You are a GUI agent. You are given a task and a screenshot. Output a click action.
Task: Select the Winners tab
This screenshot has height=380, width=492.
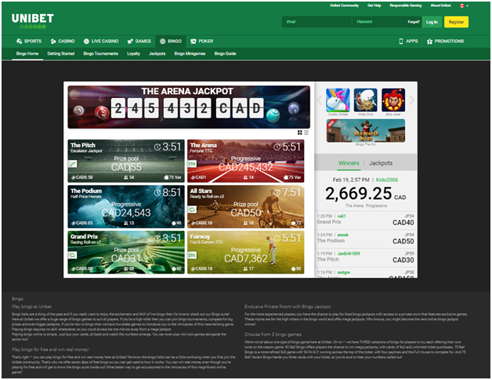pos(349,163)
